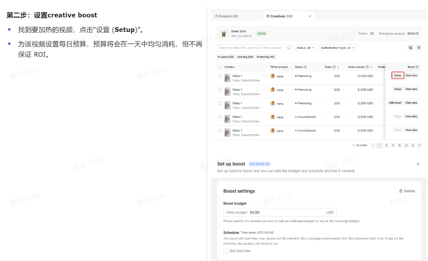The height and width of the screenshot is (261, 428).
Task: Close the Creatives 300 tab
Action: (310, 16)
